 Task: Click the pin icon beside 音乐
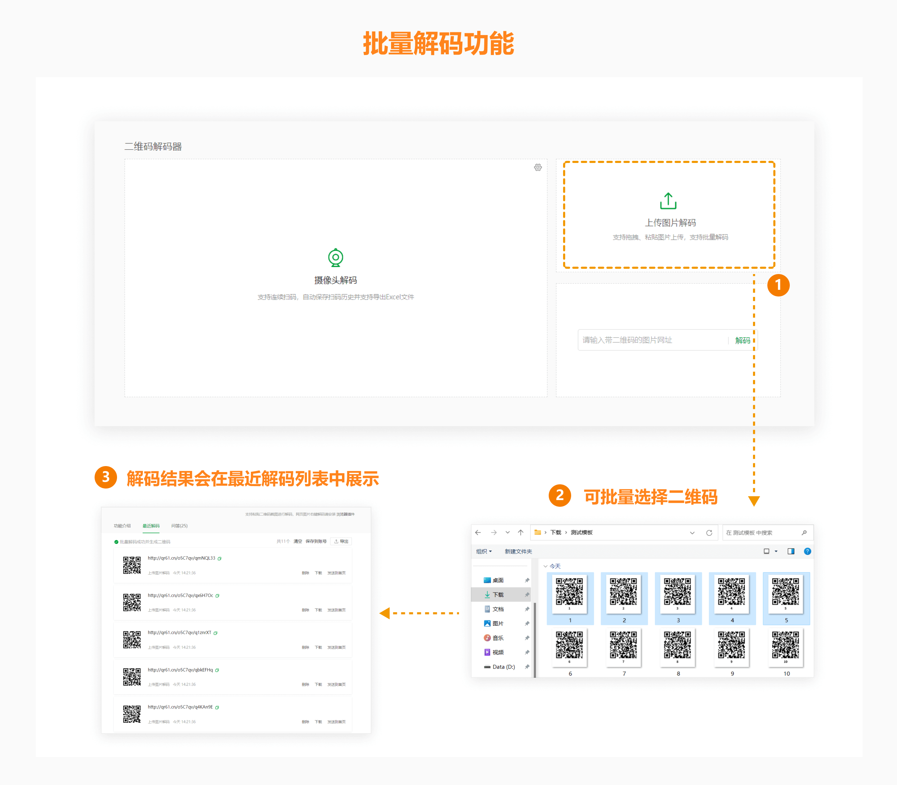(x=527, y=638)
